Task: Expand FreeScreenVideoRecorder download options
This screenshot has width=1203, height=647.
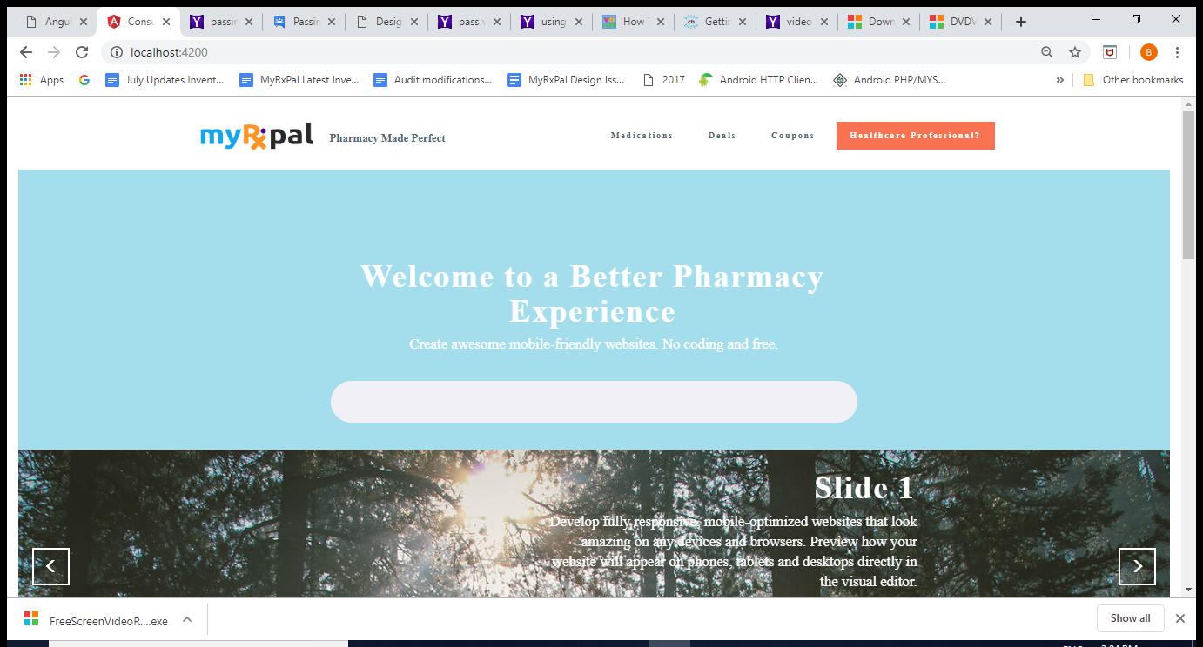Action: click(186, 619)
